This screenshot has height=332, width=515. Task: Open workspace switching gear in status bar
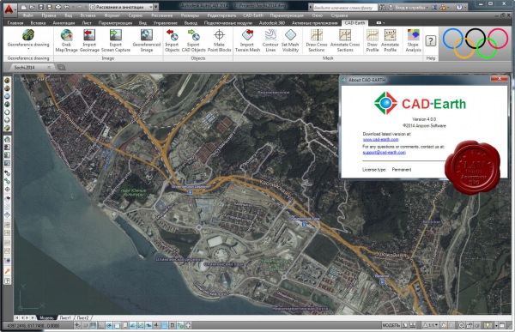(x=462, y=325)
